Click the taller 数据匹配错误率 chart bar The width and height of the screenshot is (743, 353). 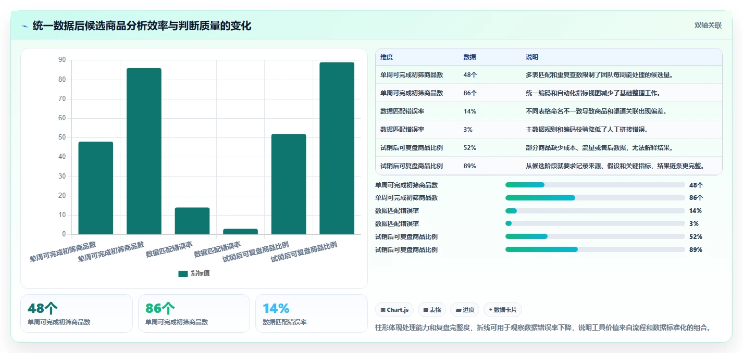click(x=192, y=221)
